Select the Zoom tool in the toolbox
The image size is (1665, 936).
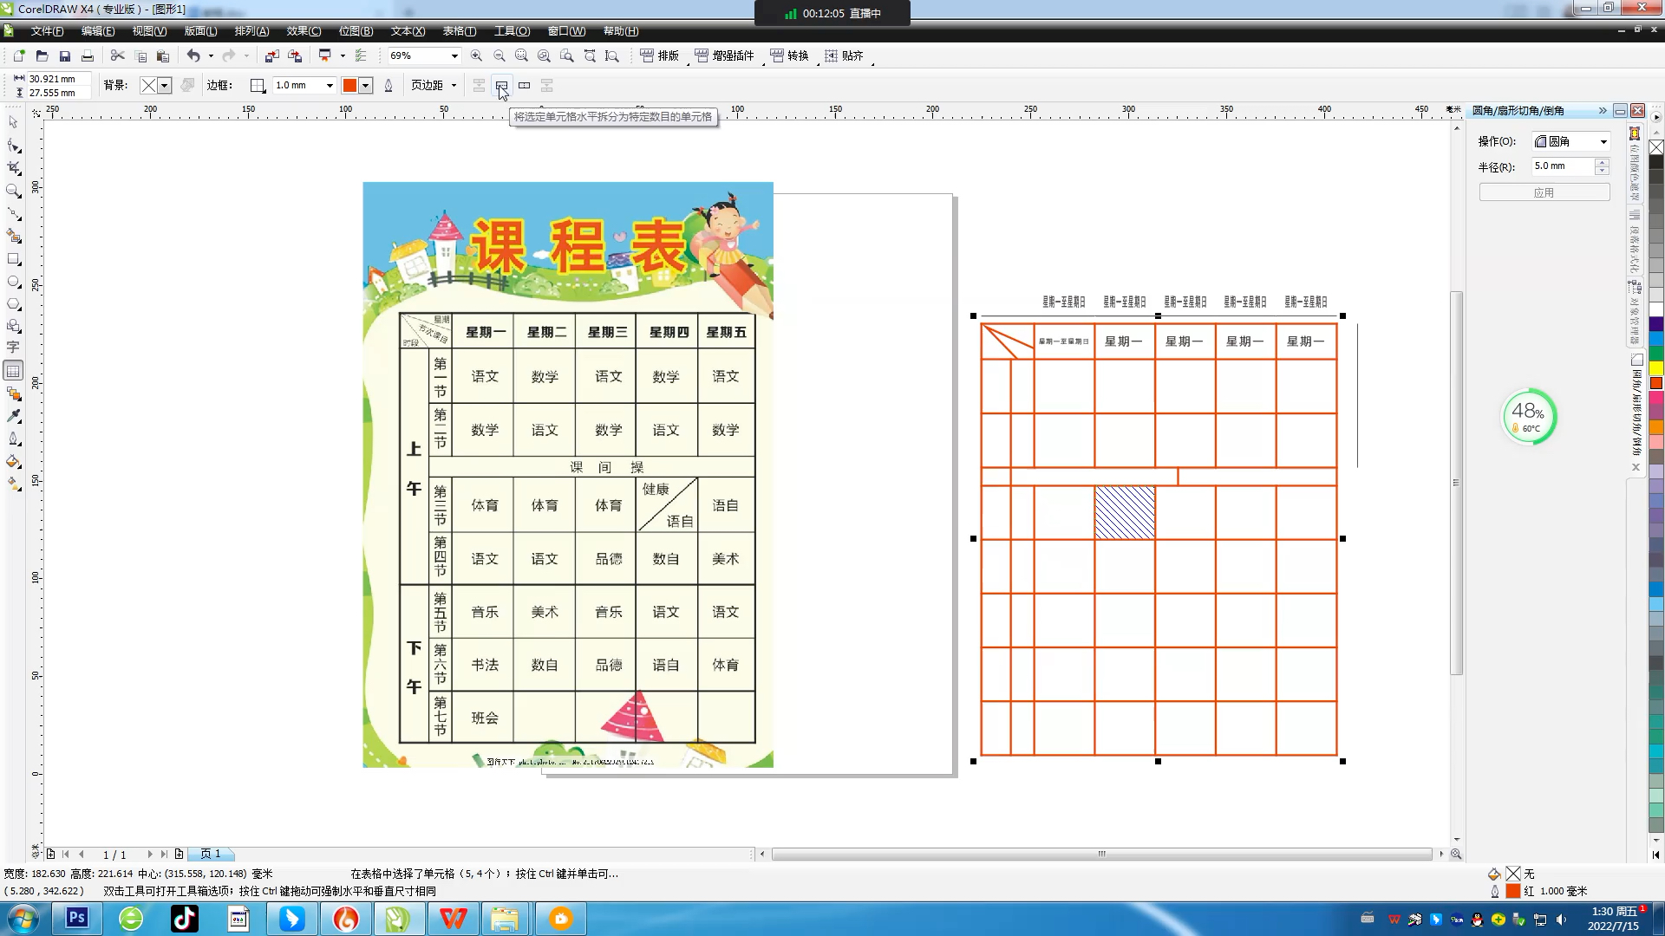click(x=13, y=191)
